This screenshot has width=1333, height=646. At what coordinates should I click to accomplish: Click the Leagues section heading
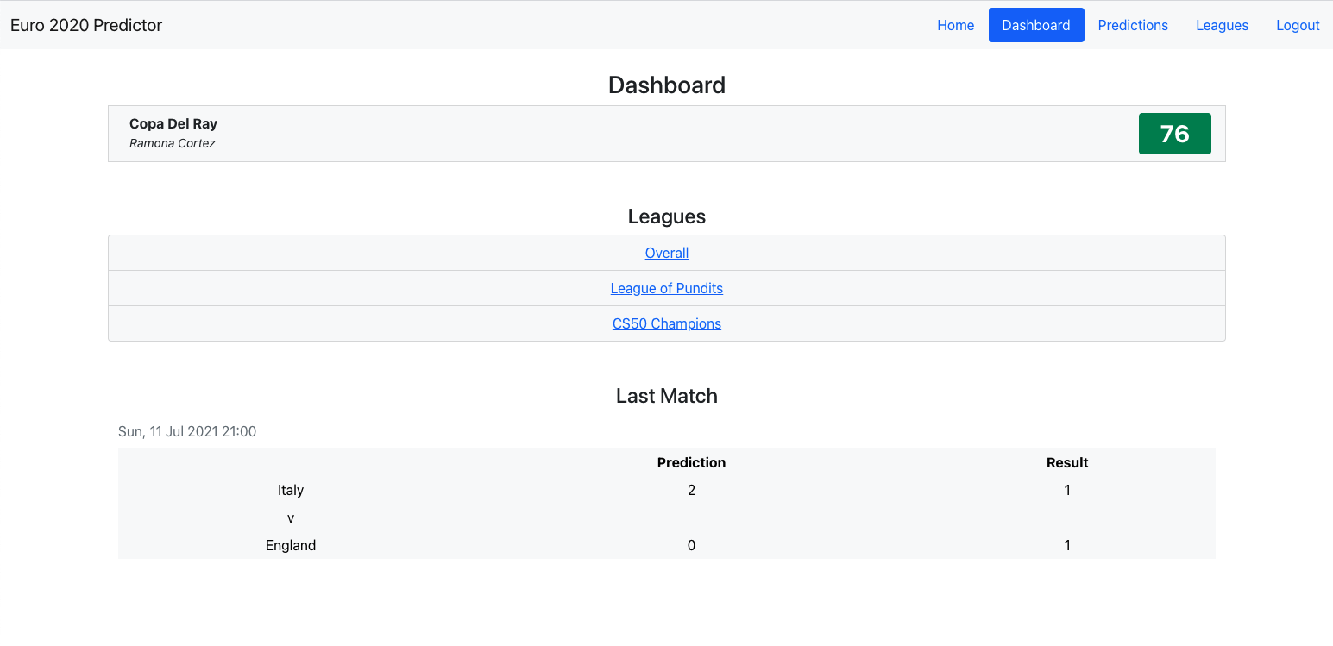tap(666, 216)
